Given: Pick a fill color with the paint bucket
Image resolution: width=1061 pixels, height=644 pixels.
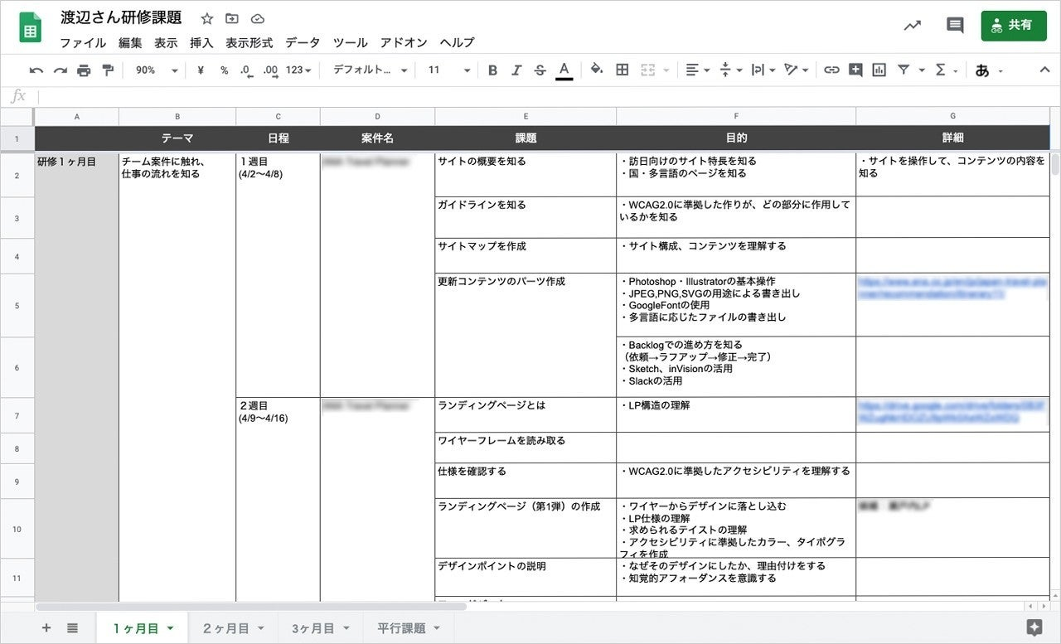Looking at the screenshot, I should pos(596,70).
